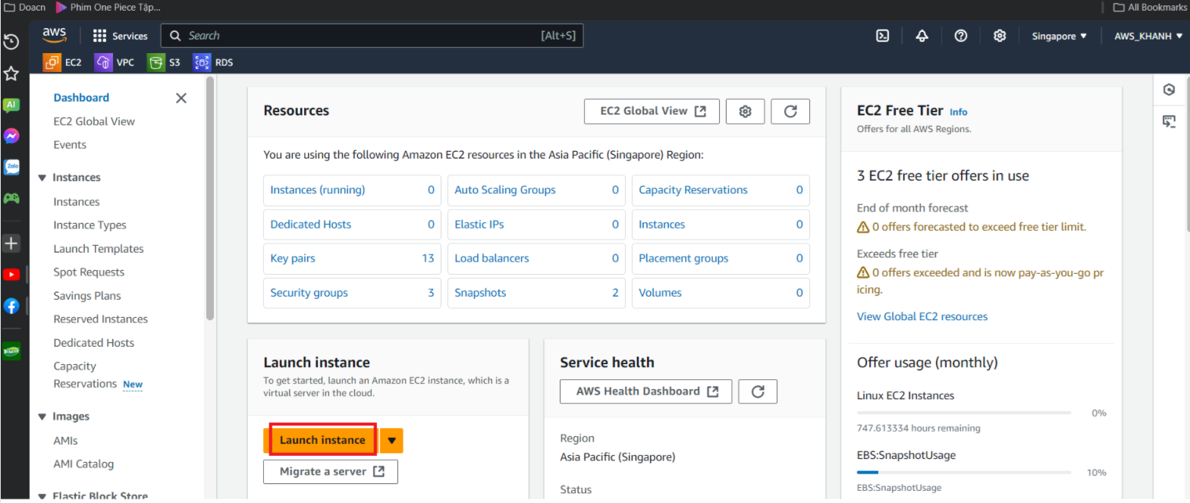
Task: Open Snapshots resource link
Action: click(x=480, y=293)
